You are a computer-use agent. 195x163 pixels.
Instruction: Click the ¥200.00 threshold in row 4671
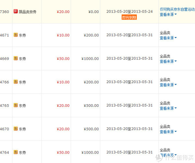(91, 35)
